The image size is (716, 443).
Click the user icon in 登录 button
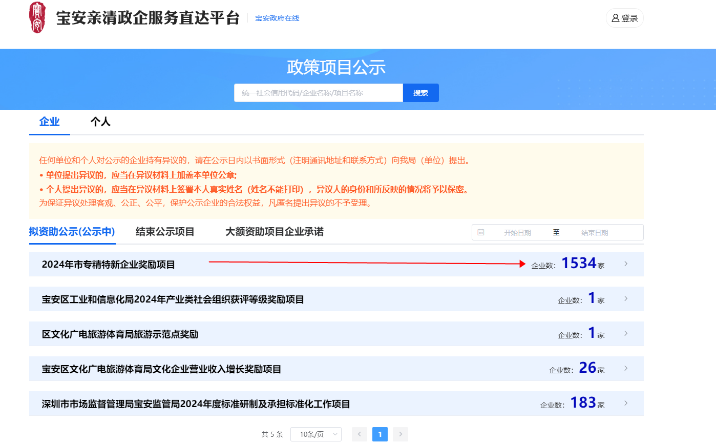[615, 18]
